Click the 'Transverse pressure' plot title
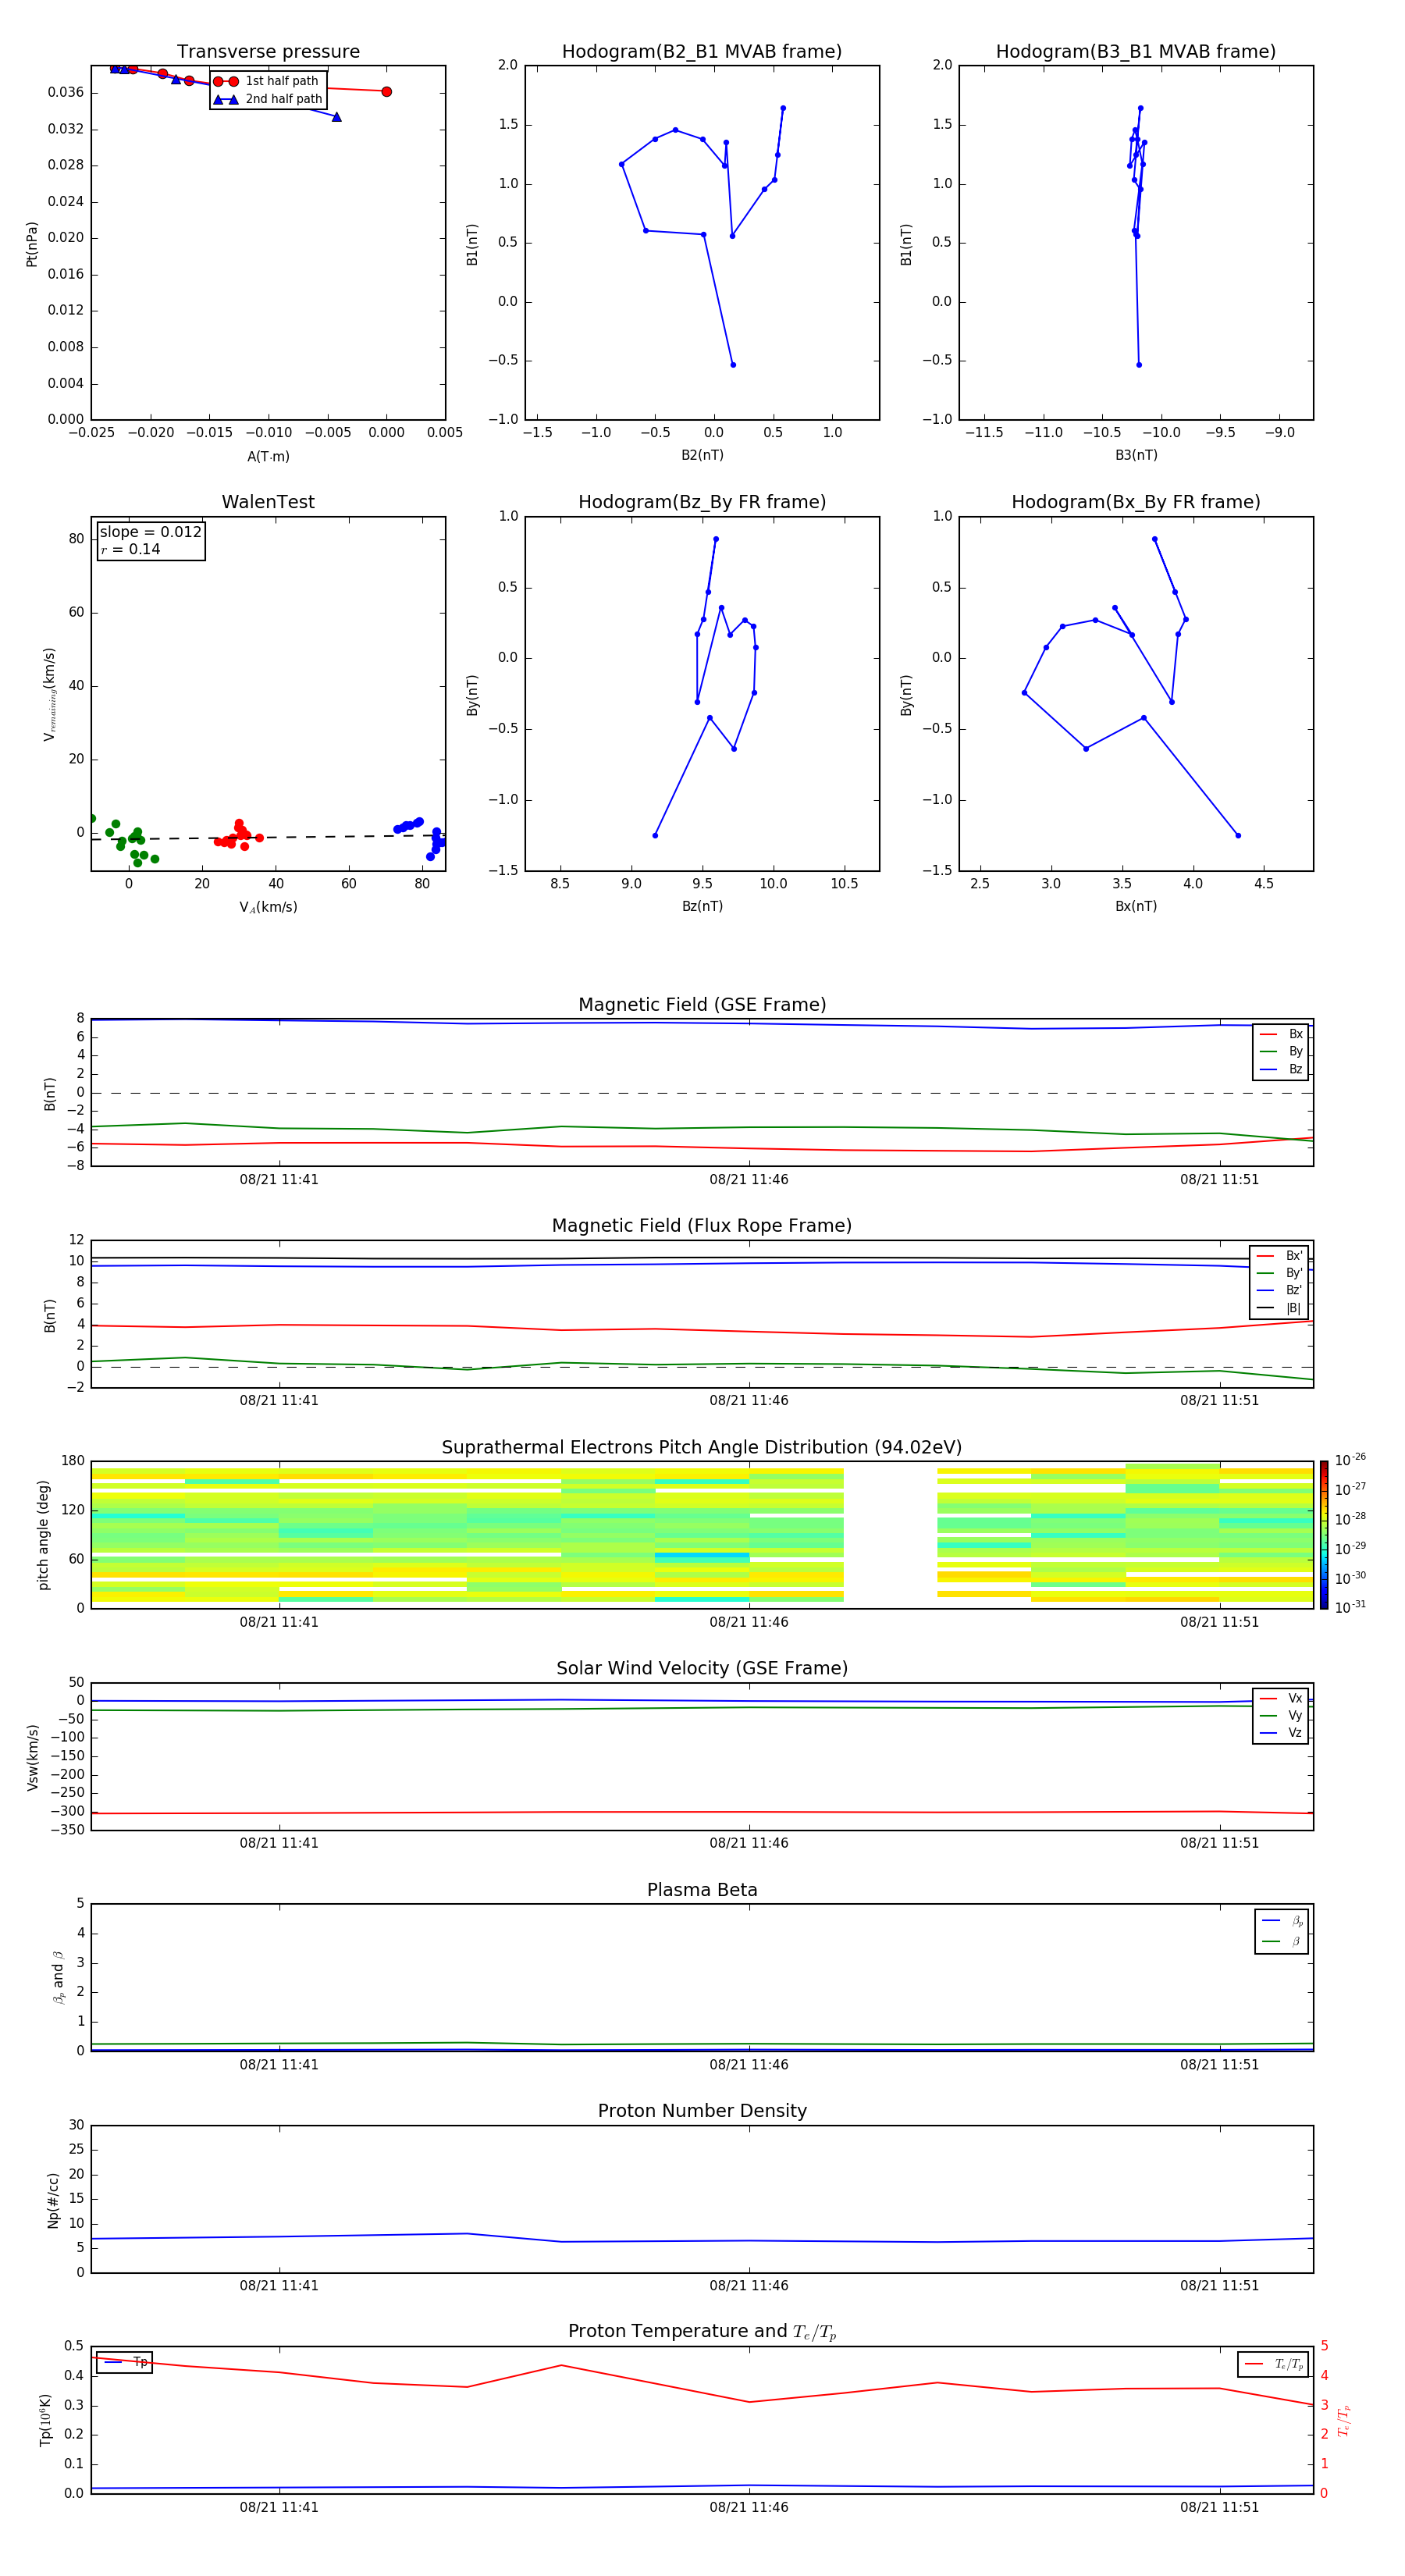 pos(268,52)
